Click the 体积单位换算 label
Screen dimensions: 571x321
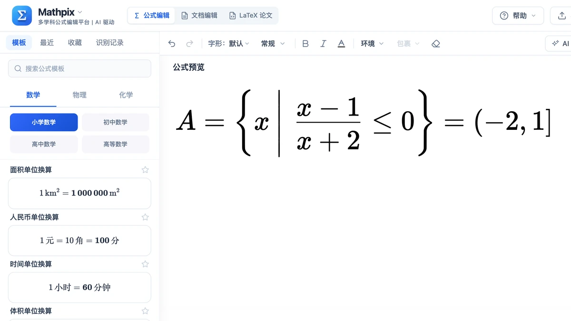point(31,311)
